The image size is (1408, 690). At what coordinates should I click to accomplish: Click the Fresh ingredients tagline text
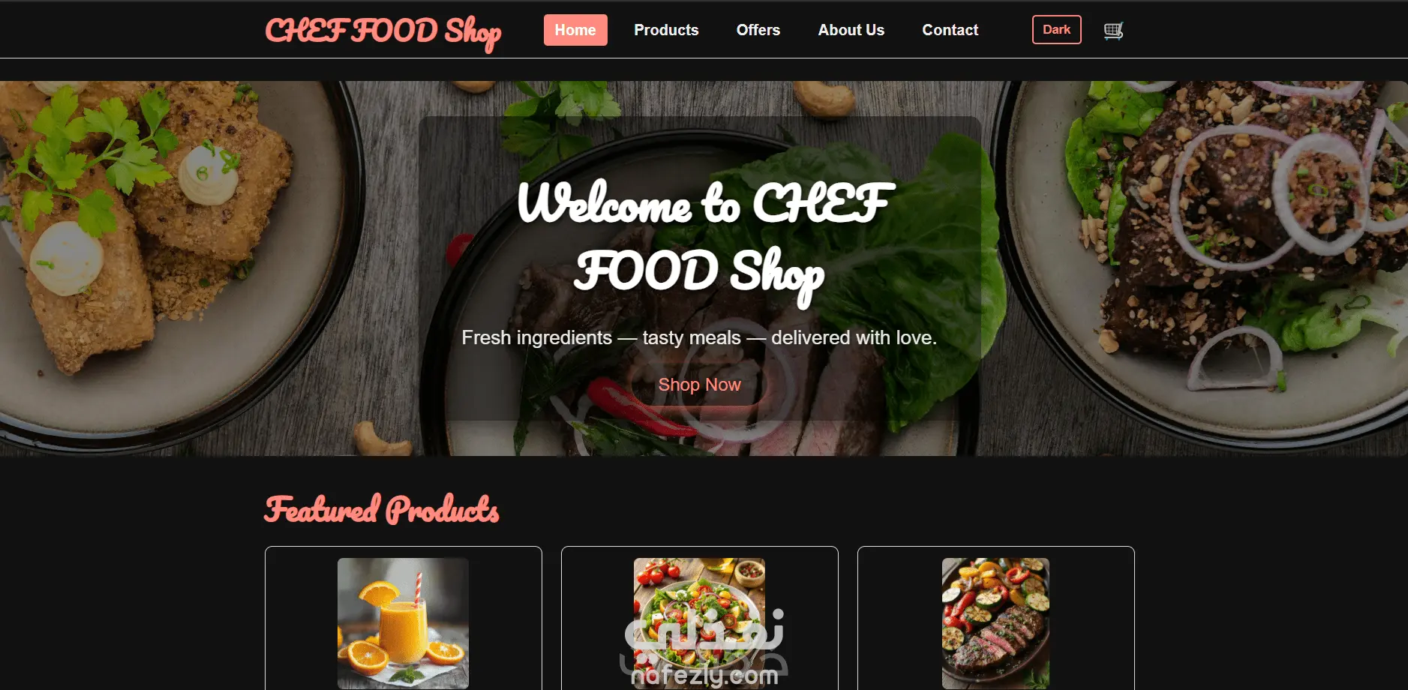tap(699, 337)
